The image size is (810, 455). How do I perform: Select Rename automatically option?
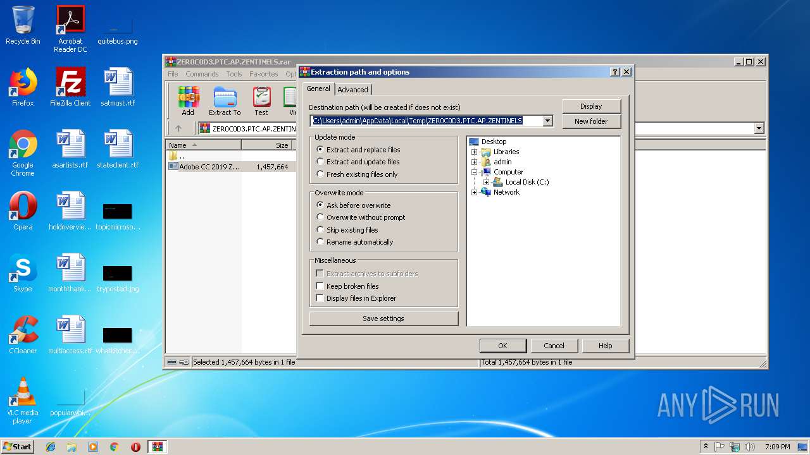click(x=355, y=242)
